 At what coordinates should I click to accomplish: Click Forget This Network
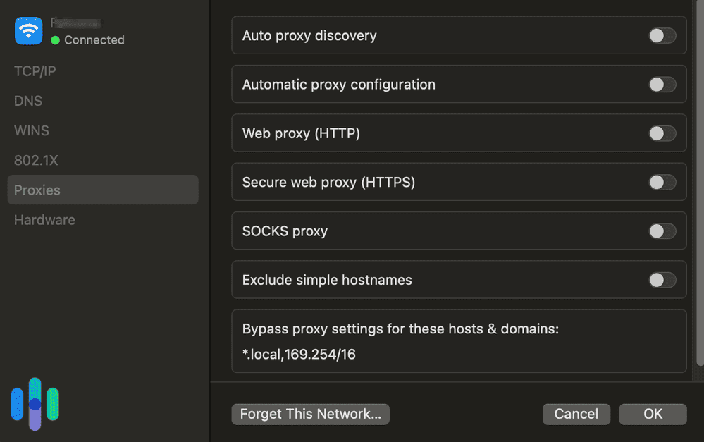click(x=310, y=414)
